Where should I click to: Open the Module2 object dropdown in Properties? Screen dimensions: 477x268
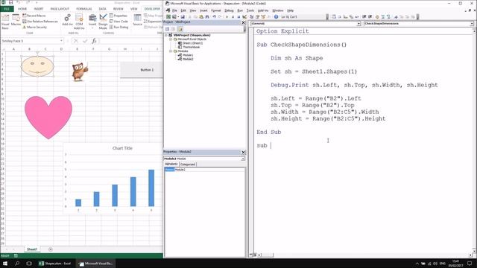[x=243, y=159]
